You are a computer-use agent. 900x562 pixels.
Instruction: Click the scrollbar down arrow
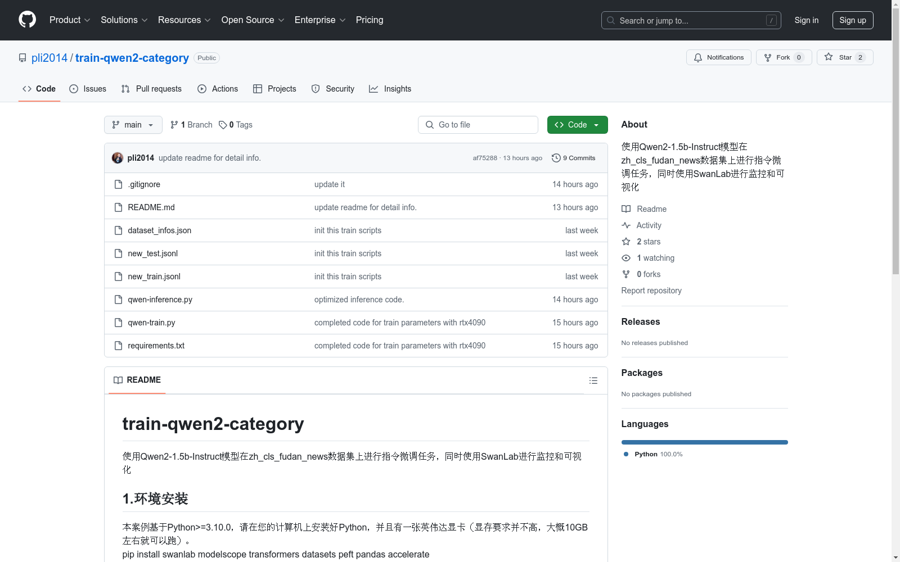pyautogui.click(x=896, y=558)
